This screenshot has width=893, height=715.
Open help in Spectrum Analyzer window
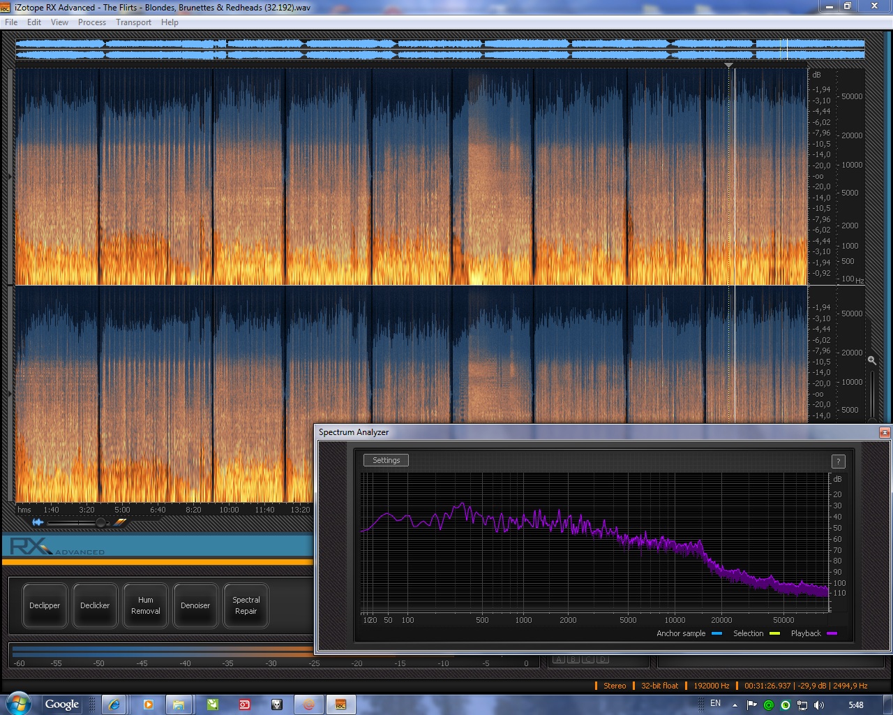[838, 462]
